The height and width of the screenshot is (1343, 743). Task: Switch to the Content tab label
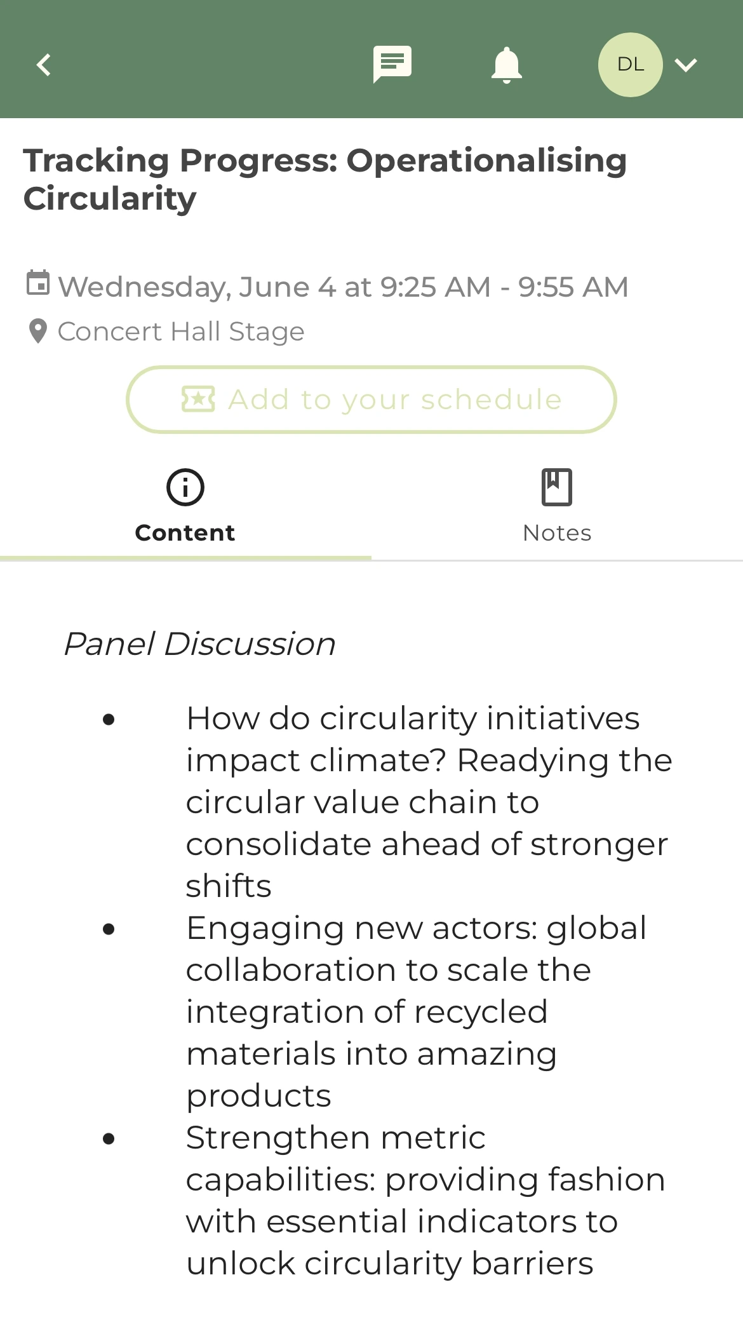click(185, 533)
